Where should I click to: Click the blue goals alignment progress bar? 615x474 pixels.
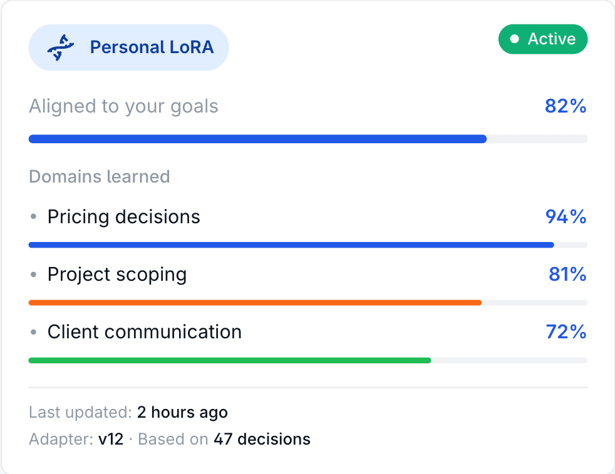(257, 139)
